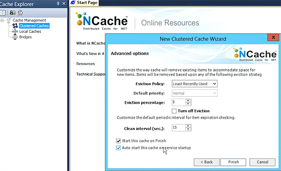The image size is (281, 171).
Task: Select Clustered Caches tree item
Action: point(34,26)
